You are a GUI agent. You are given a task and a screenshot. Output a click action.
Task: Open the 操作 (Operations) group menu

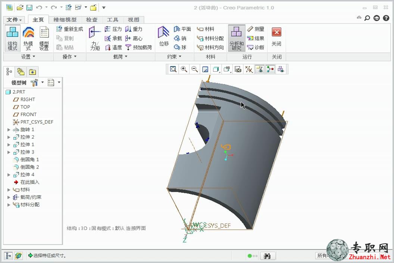point(69,57)
